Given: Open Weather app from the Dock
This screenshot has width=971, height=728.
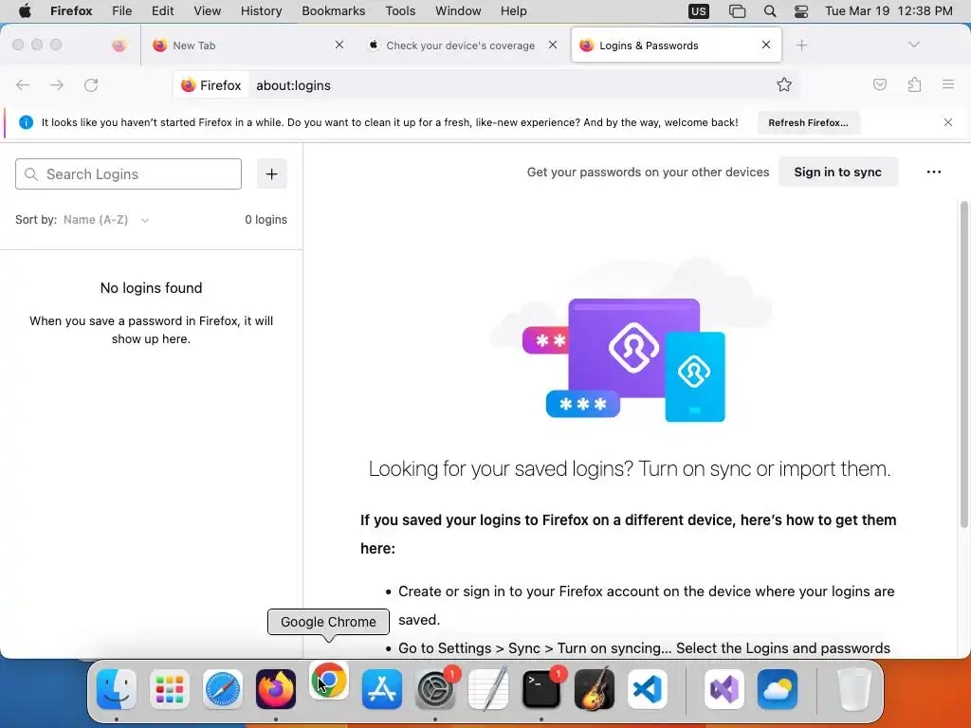Looking at the screenshot, I should point(778,689).
